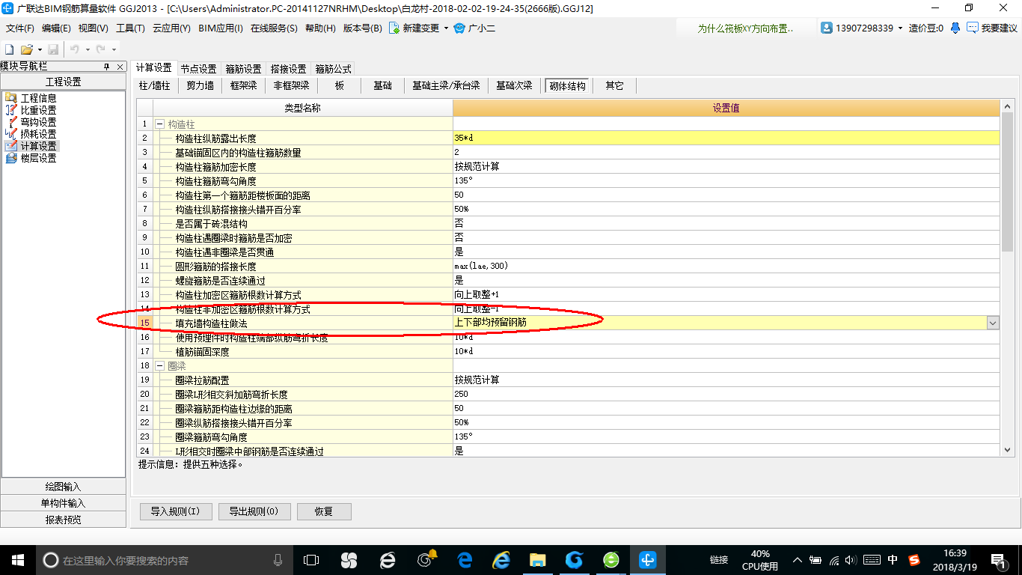Click Windows Start button
Image resolution: width=1022 pixels, height=575 pixels.
click(17, 559)
